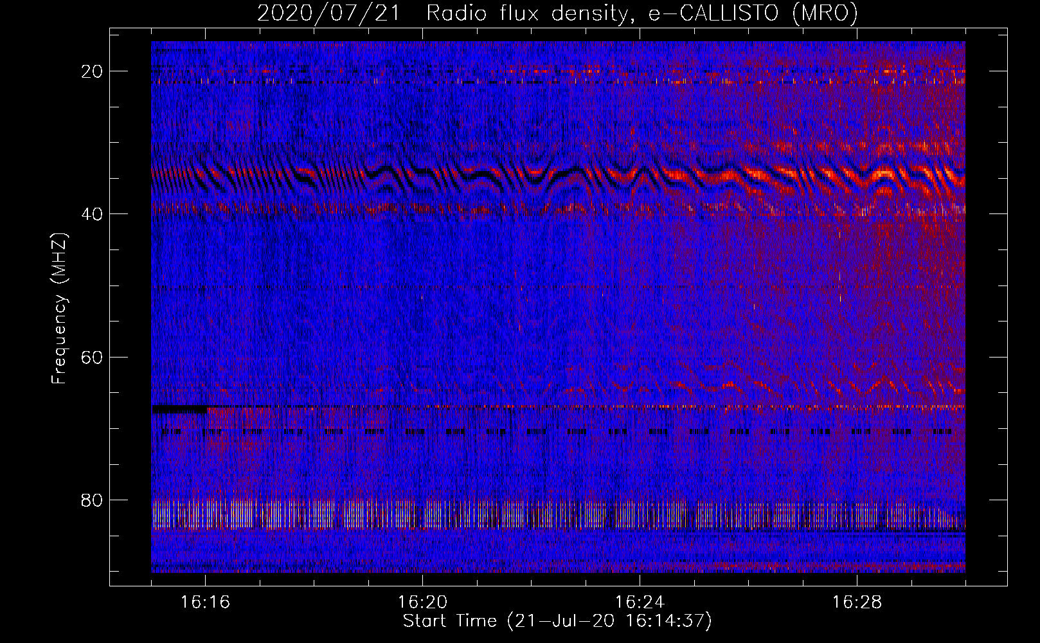Click the 16:20 time tick label
This screenshot has width=1040, height=643.
423,602
